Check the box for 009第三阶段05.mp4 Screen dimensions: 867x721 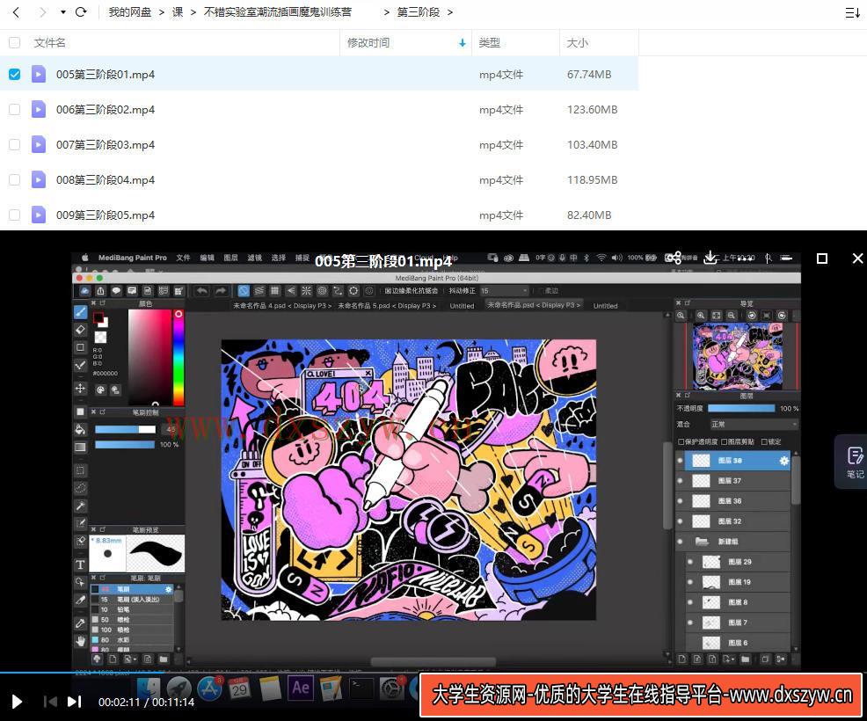point(14,215)
